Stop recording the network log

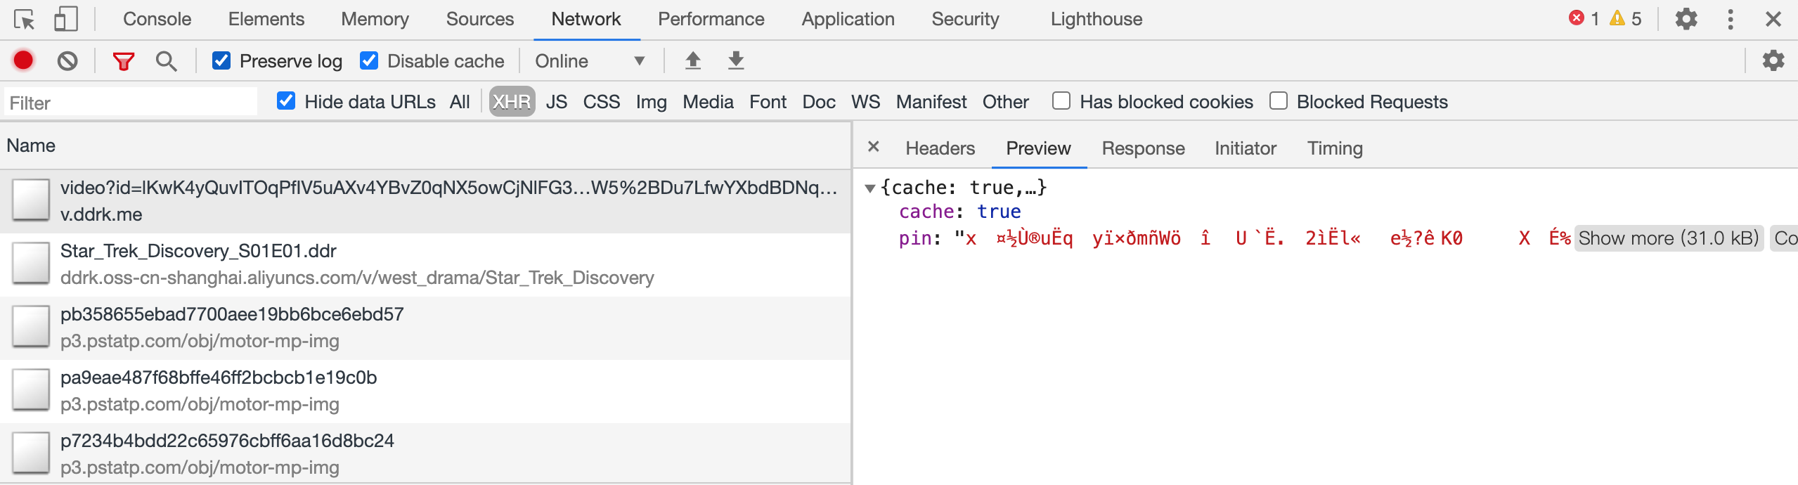point(23,61)
